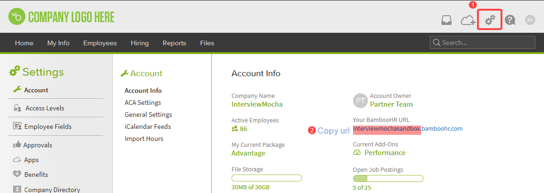Click the Benefits heart icon
The height and width of the screenshot is (193, 544).
click(x=18, y=174)
